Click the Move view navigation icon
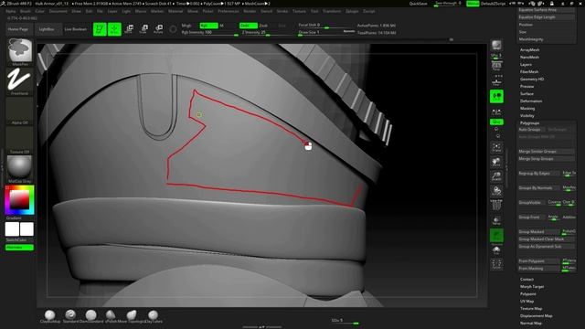The image size is (585, 329). pyautogui.click(x=496, y=162)
